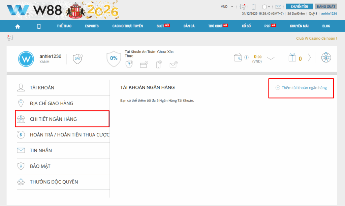This screenshot has width=345, height=206.
Task: Open the lucky spin wheel icon
Action: [326, 58]
